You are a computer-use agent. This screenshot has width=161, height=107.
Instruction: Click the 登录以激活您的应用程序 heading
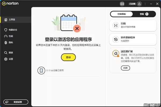(x=68, y=39)
